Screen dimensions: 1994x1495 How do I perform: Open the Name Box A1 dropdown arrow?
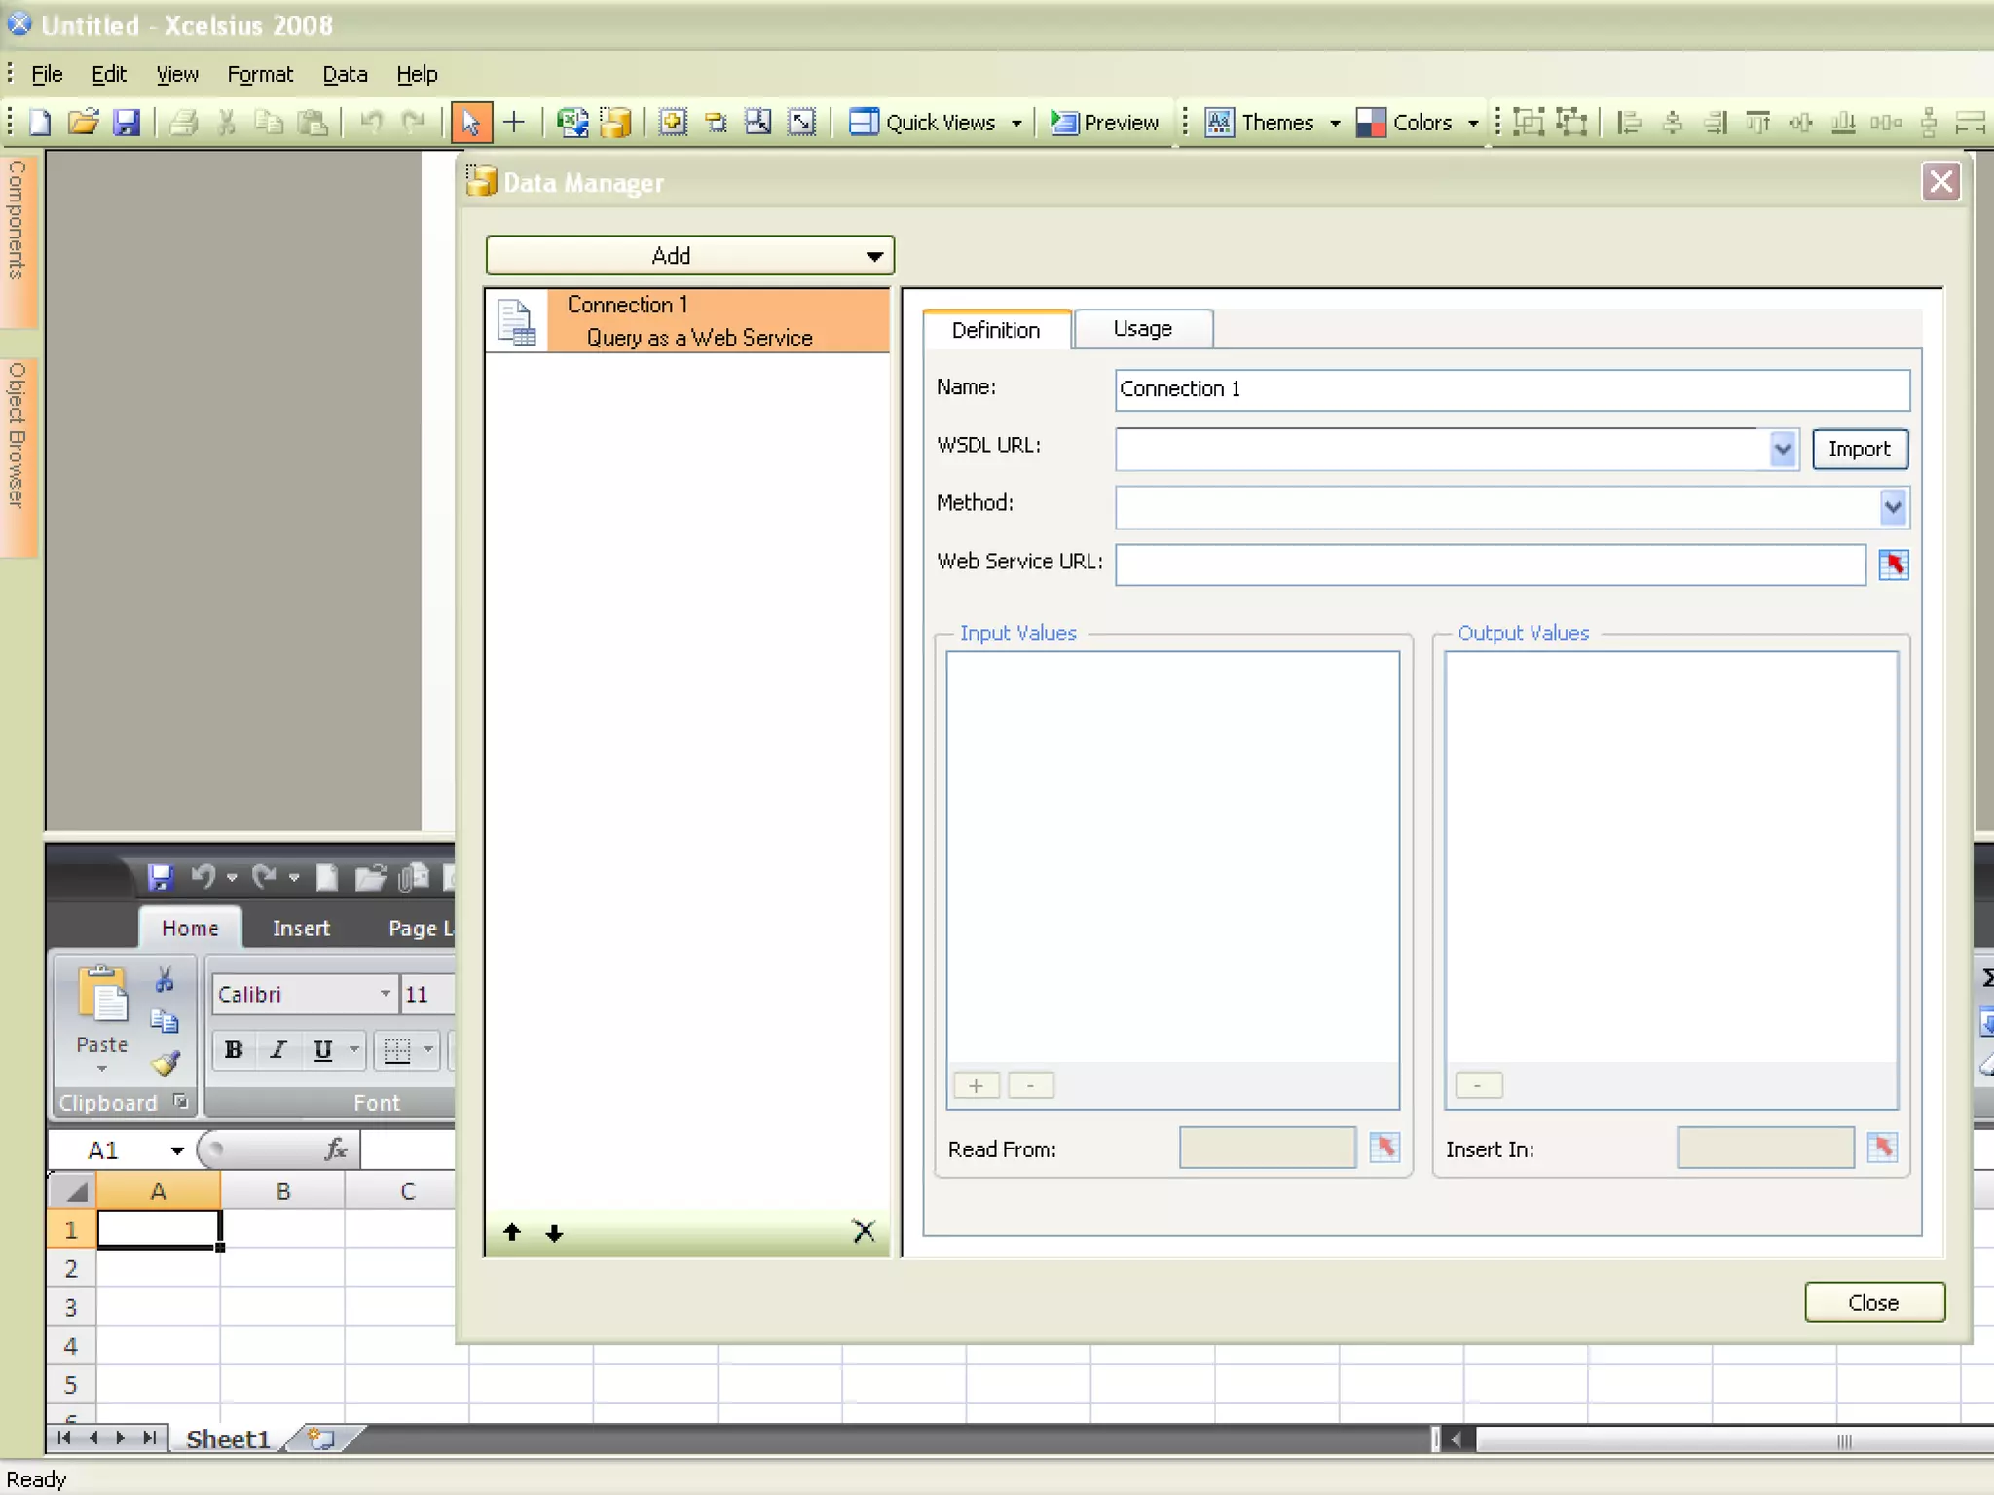tap(177, 1149)
